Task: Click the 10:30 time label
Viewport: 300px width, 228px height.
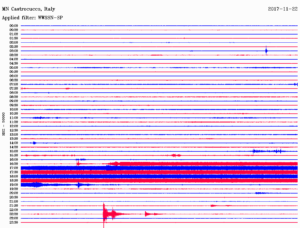Action: point(14,114)
